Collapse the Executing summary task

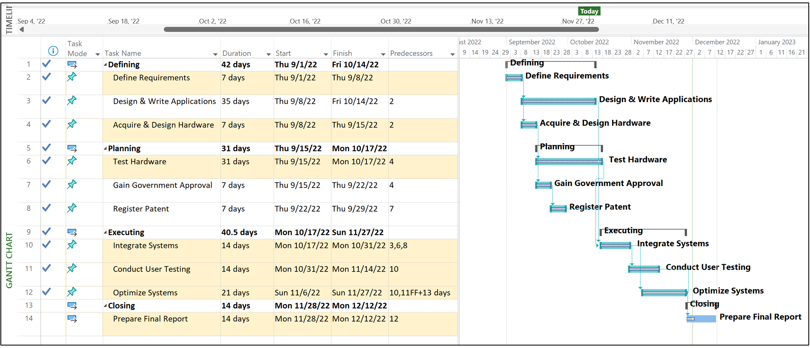(105, 233)
